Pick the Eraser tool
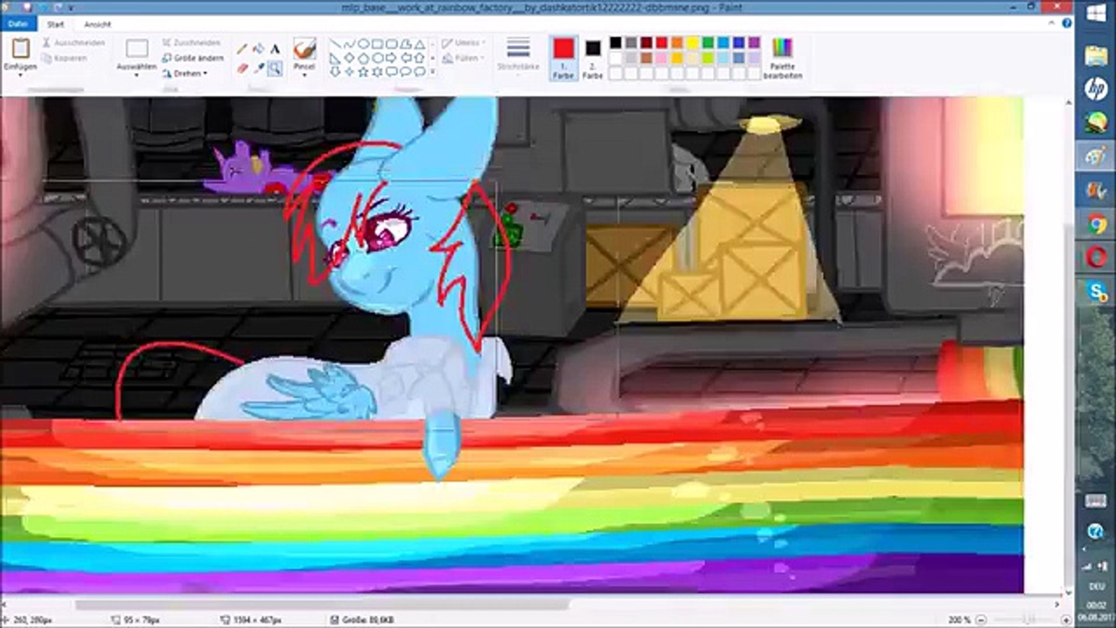Viewport: 1116px width, 628px height. (242, 69)
